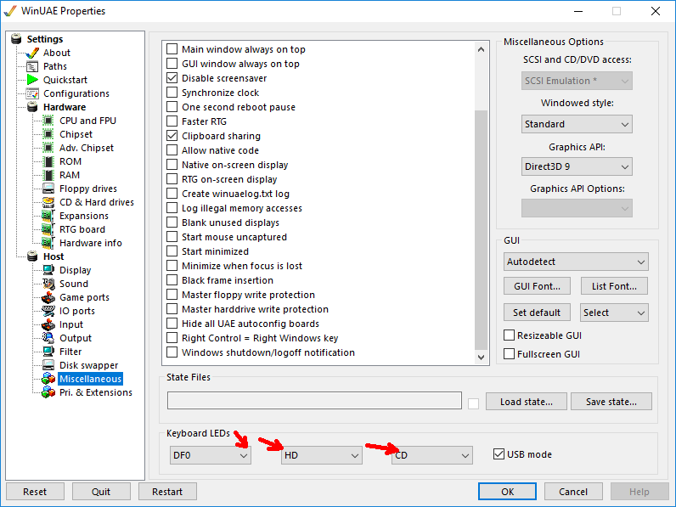Check Fullscreen GUI option
Screen dimensions: 676x507
[x=510, y=354]
